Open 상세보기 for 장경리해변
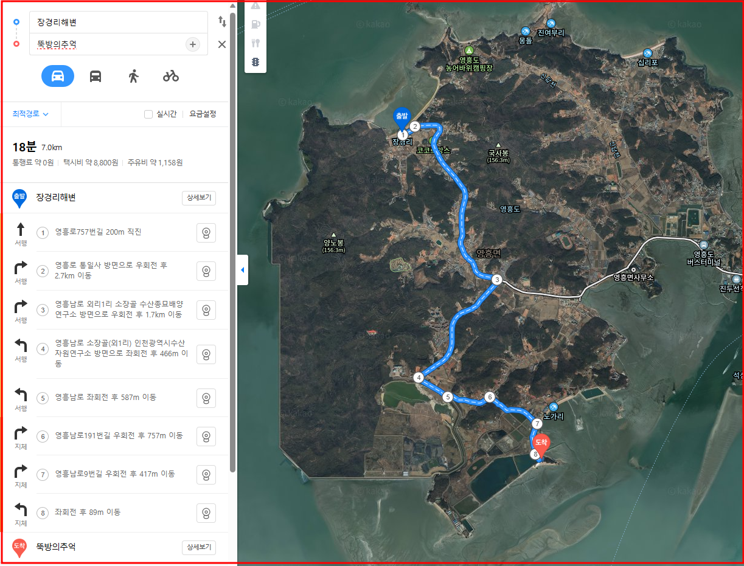This screenshot has width=744, height=566. (x=199, y=198)
